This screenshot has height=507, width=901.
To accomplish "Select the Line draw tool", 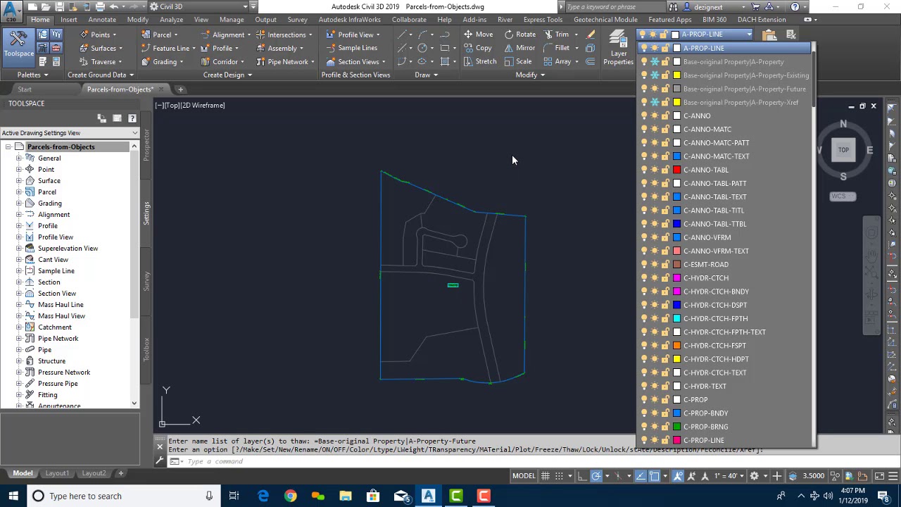I will 402,35.
